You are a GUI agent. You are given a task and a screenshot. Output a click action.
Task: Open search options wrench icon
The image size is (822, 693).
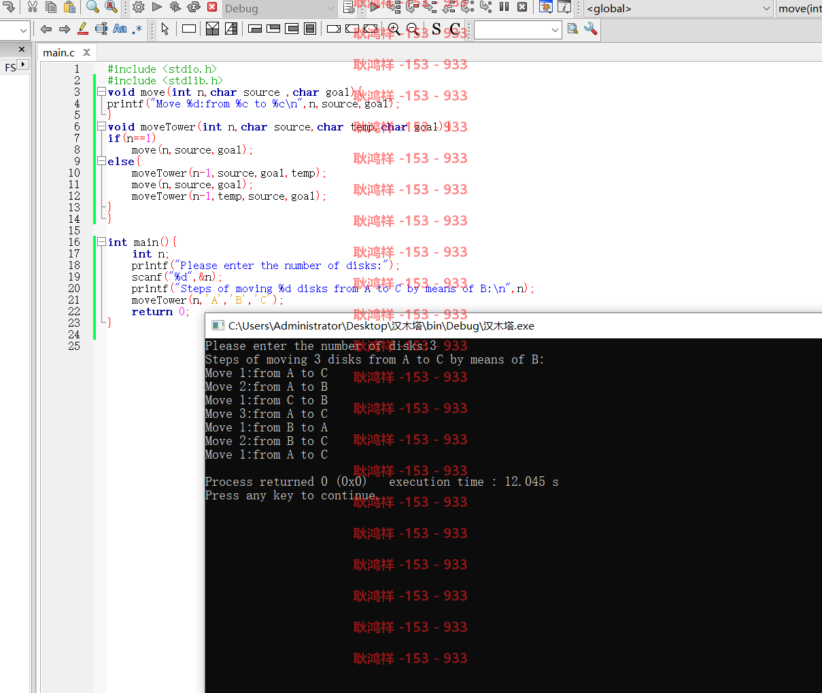coord(591,29)
